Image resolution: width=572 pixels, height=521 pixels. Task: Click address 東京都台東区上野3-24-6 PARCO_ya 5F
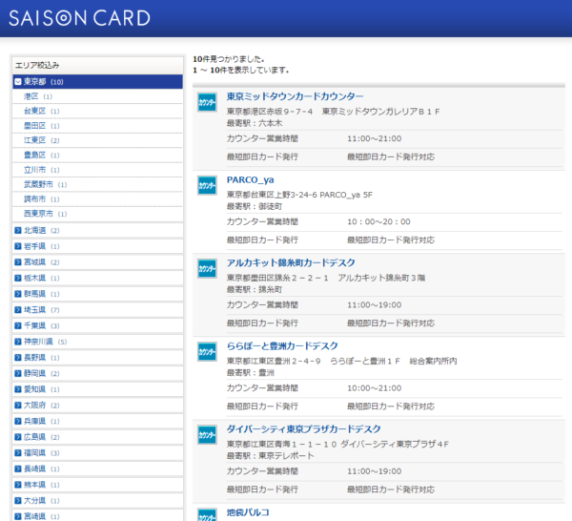click(x=299, y=195)
